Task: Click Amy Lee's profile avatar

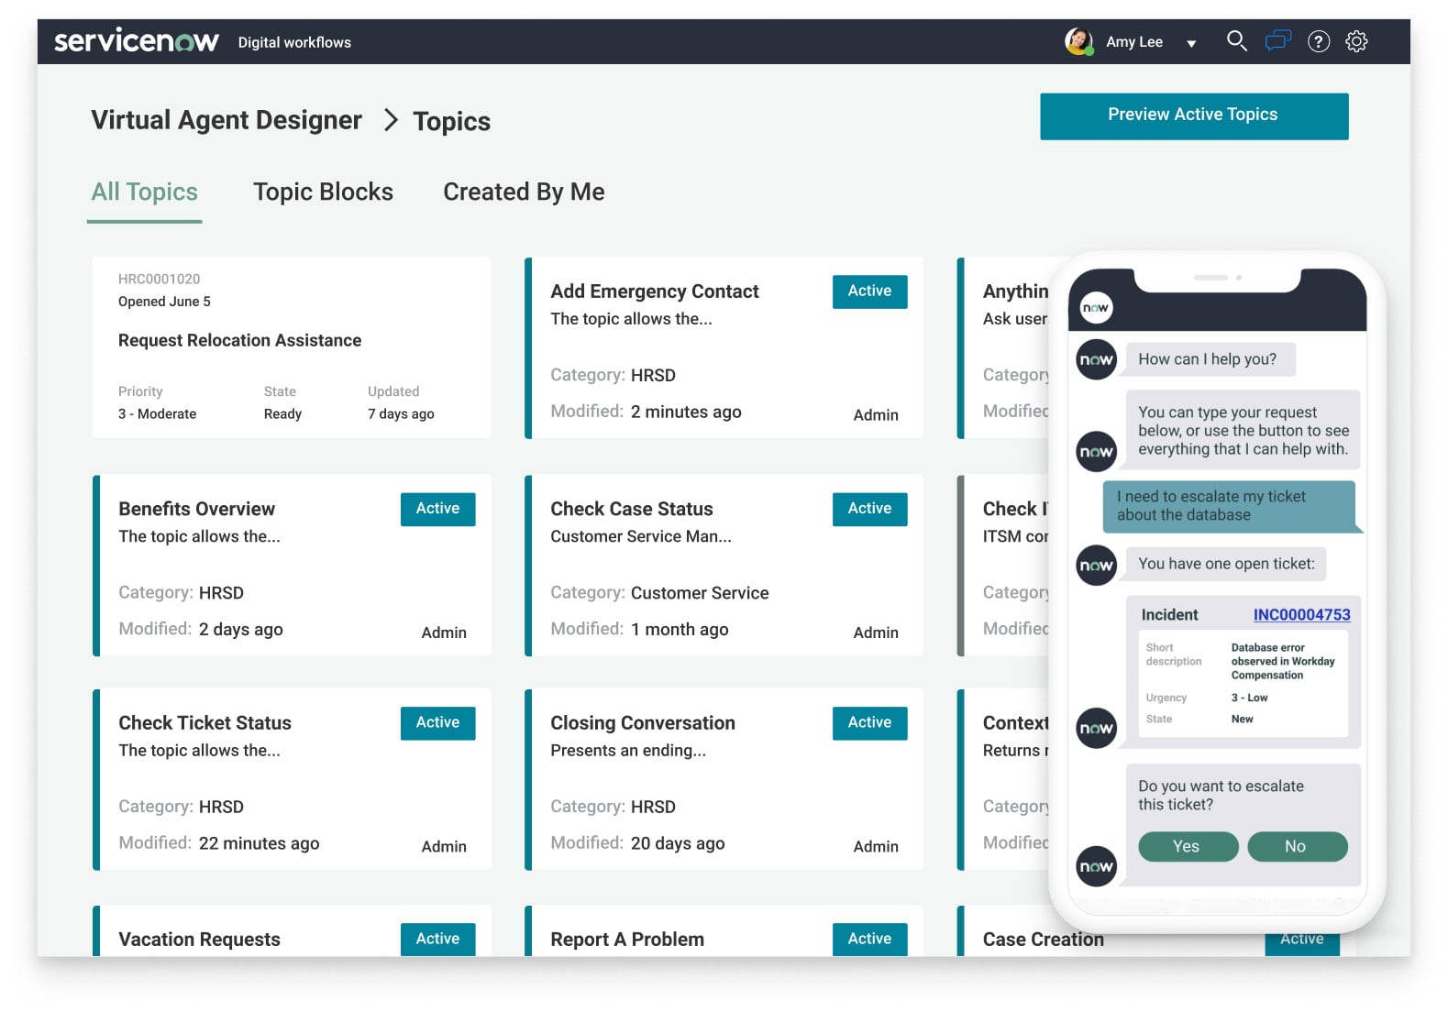Action: click(x=1078, y=41)
